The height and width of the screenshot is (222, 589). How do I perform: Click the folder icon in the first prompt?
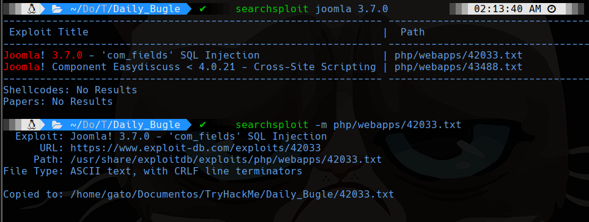tap(57, 9)
